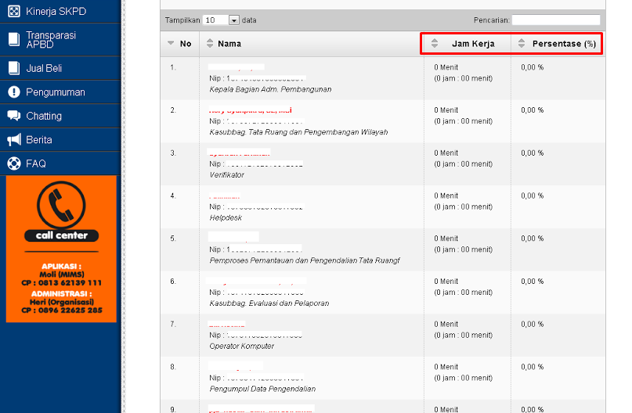Image resolution: width=632 pixels, height=413 pixels.
Task: Click the Nama column header text
Action: click(229, 44)
